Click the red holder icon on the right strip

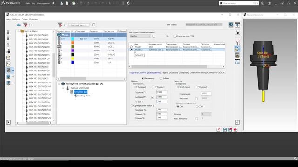[x=237, y=42]
